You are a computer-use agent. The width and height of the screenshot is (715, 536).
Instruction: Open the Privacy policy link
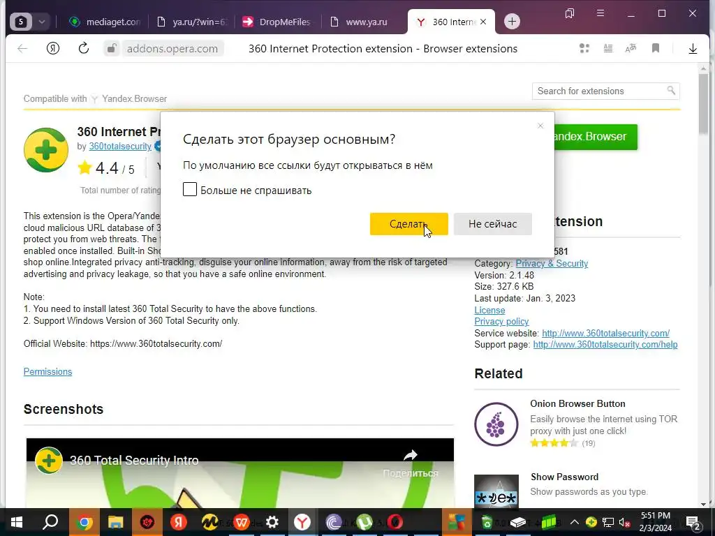pyautogui.click(x=501, y=321)
